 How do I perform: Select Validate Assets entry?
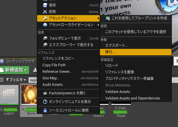[136, 92]
